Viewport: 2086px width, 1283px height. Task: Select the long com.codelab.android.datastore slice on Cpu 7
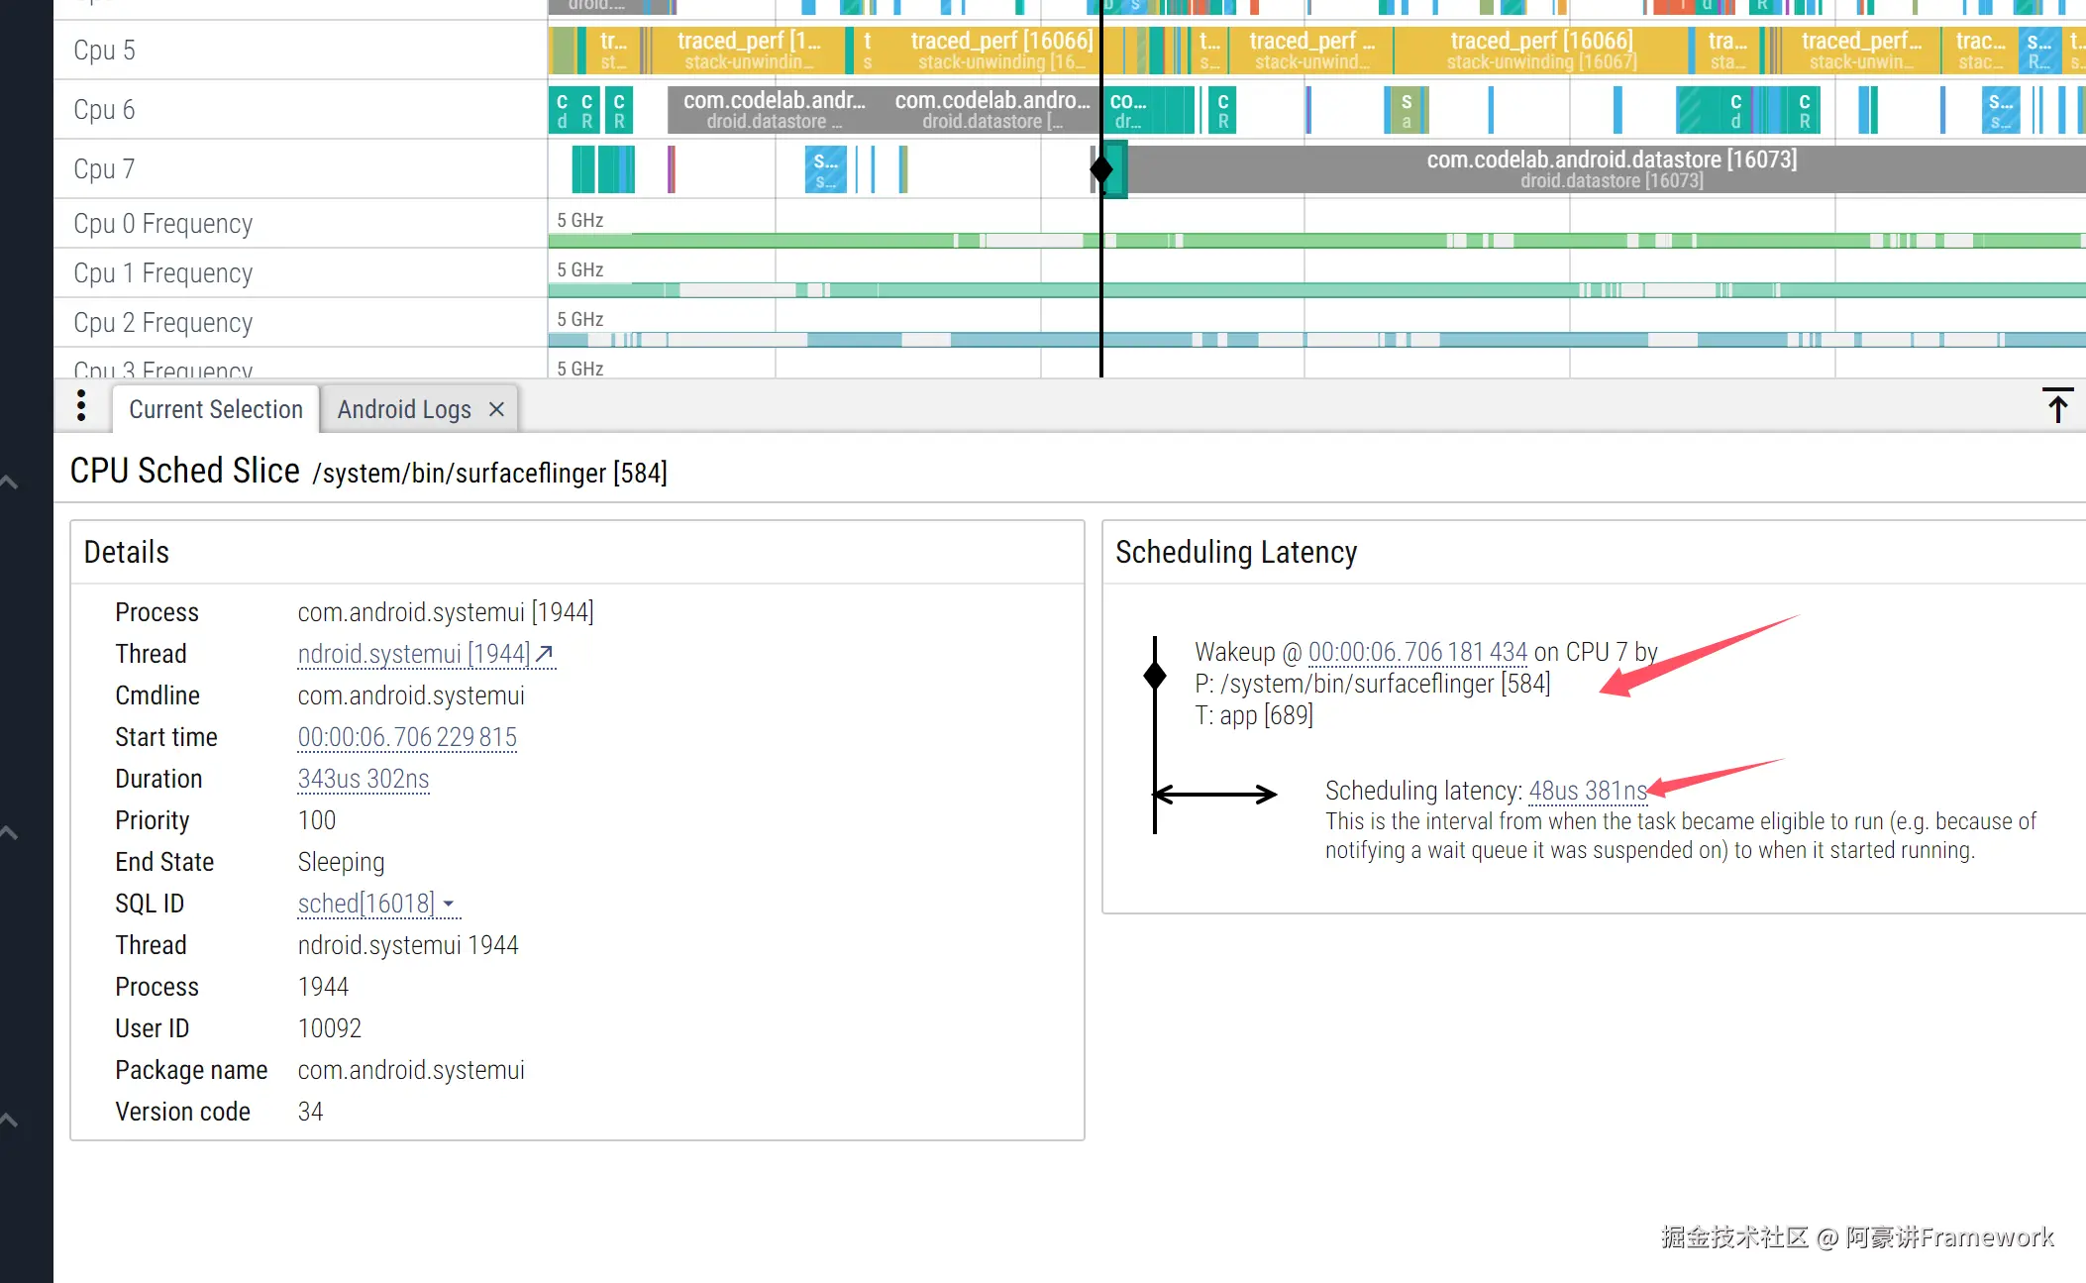click(x=1611, y=169)
